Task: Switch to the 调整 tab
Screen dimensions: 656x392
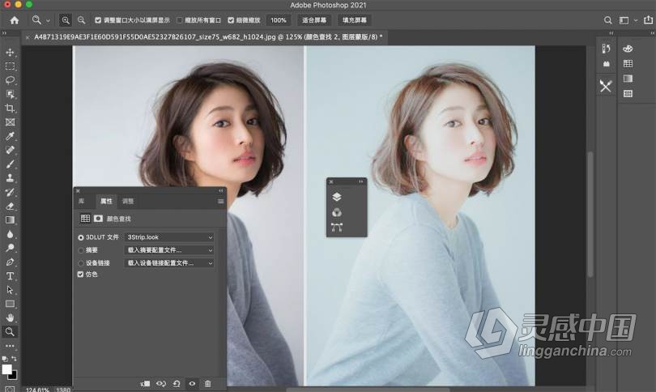Action: (128, 201)
